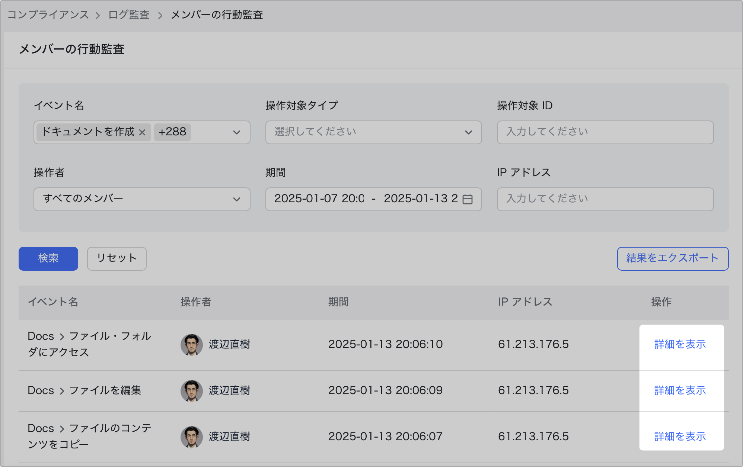Open 詳細を表示 for the 20:06:10 entry
743x467 pixels.
680,344
